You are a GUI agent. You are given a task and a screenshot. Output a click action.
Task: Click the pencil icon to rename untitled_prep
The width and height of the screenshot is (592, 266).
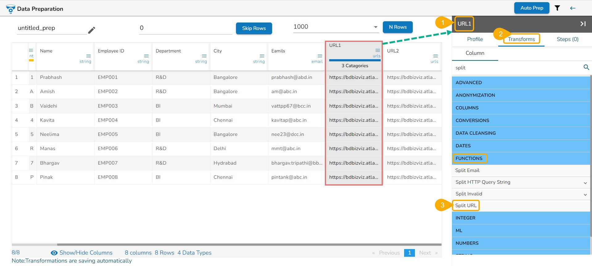click(x=91, y=30)
